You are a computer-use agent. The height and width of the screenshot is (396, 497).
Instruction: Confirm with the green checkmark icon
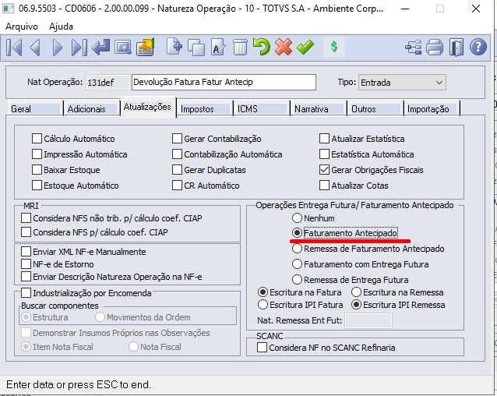(x=305, y=48)
